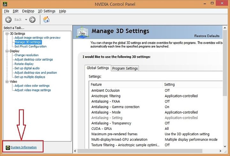This screenshot has width=230, height=156.
Task: Click the Setting column header
Action: [193, 85]
